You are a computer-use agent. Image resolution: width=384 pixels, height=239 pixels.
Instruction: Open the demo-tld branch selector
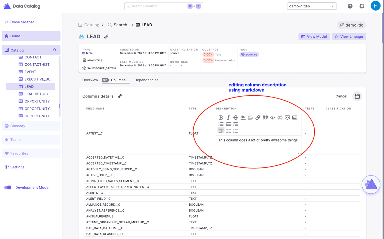tap(351, 25)
